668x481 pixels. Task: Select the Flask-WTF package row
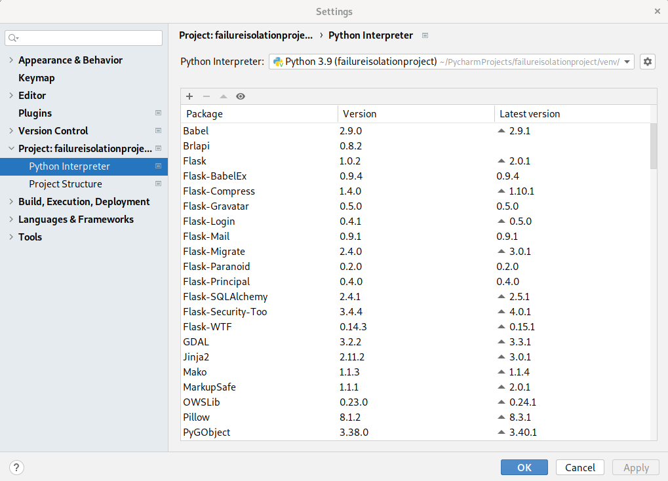point(416,327)
